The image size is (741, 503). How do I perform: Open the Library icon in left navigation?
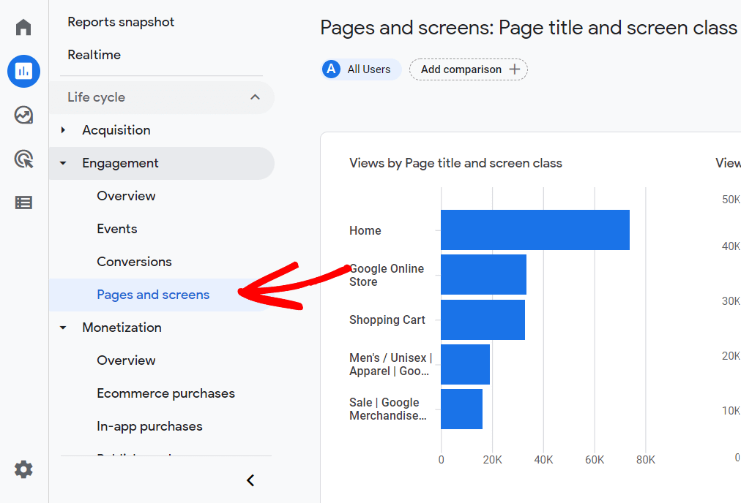23,203
